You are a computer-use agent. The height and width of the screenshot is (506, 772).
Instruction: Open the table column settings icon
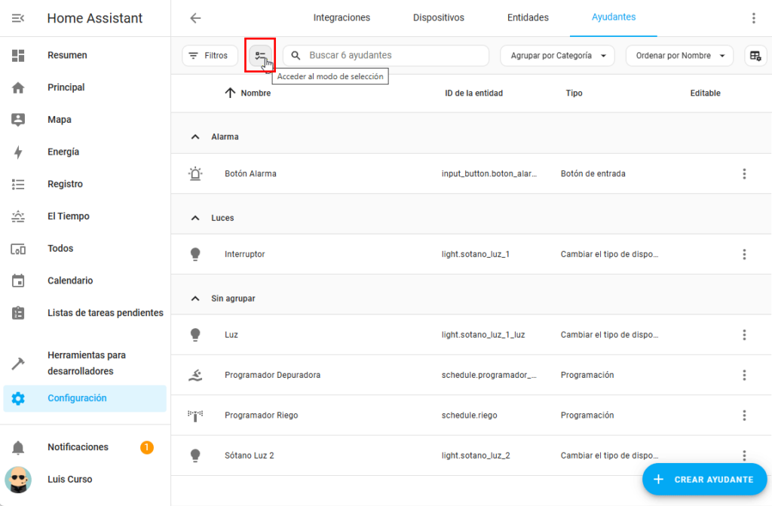755,55
